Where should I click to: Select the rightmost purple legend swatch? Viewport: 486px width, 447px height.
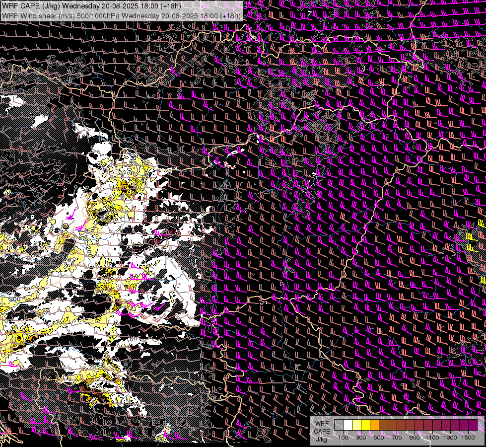point(473,425)
